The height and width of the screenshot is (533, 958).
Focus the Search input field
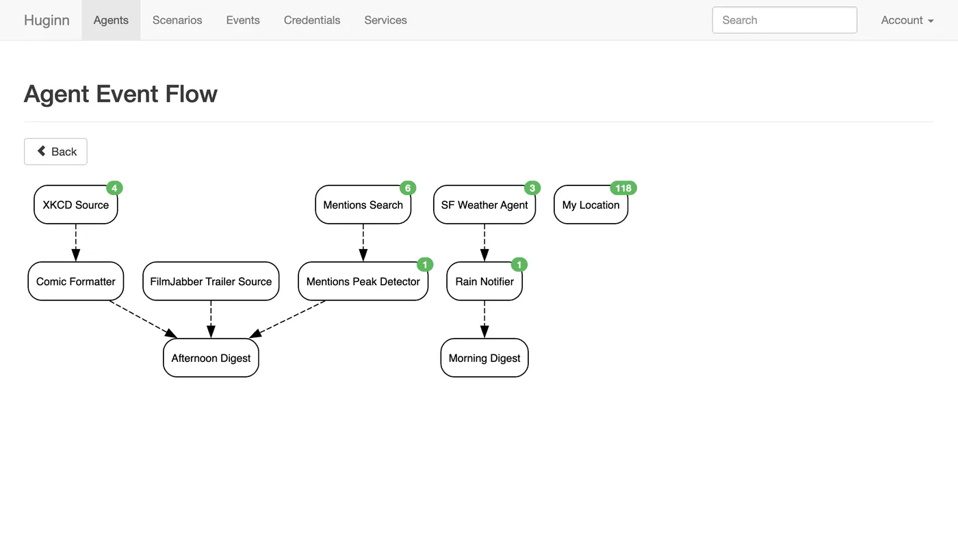click(x=784, y=20)
